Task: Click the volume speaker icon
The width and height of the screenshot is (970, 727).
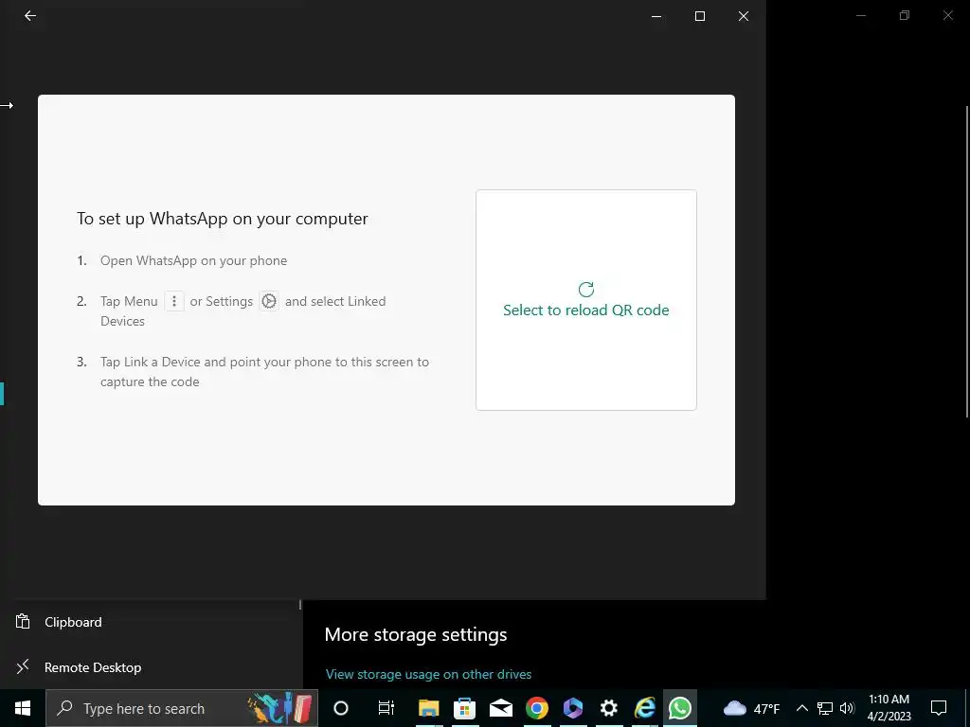Action: pyautogui.click(x=847, y=708)
